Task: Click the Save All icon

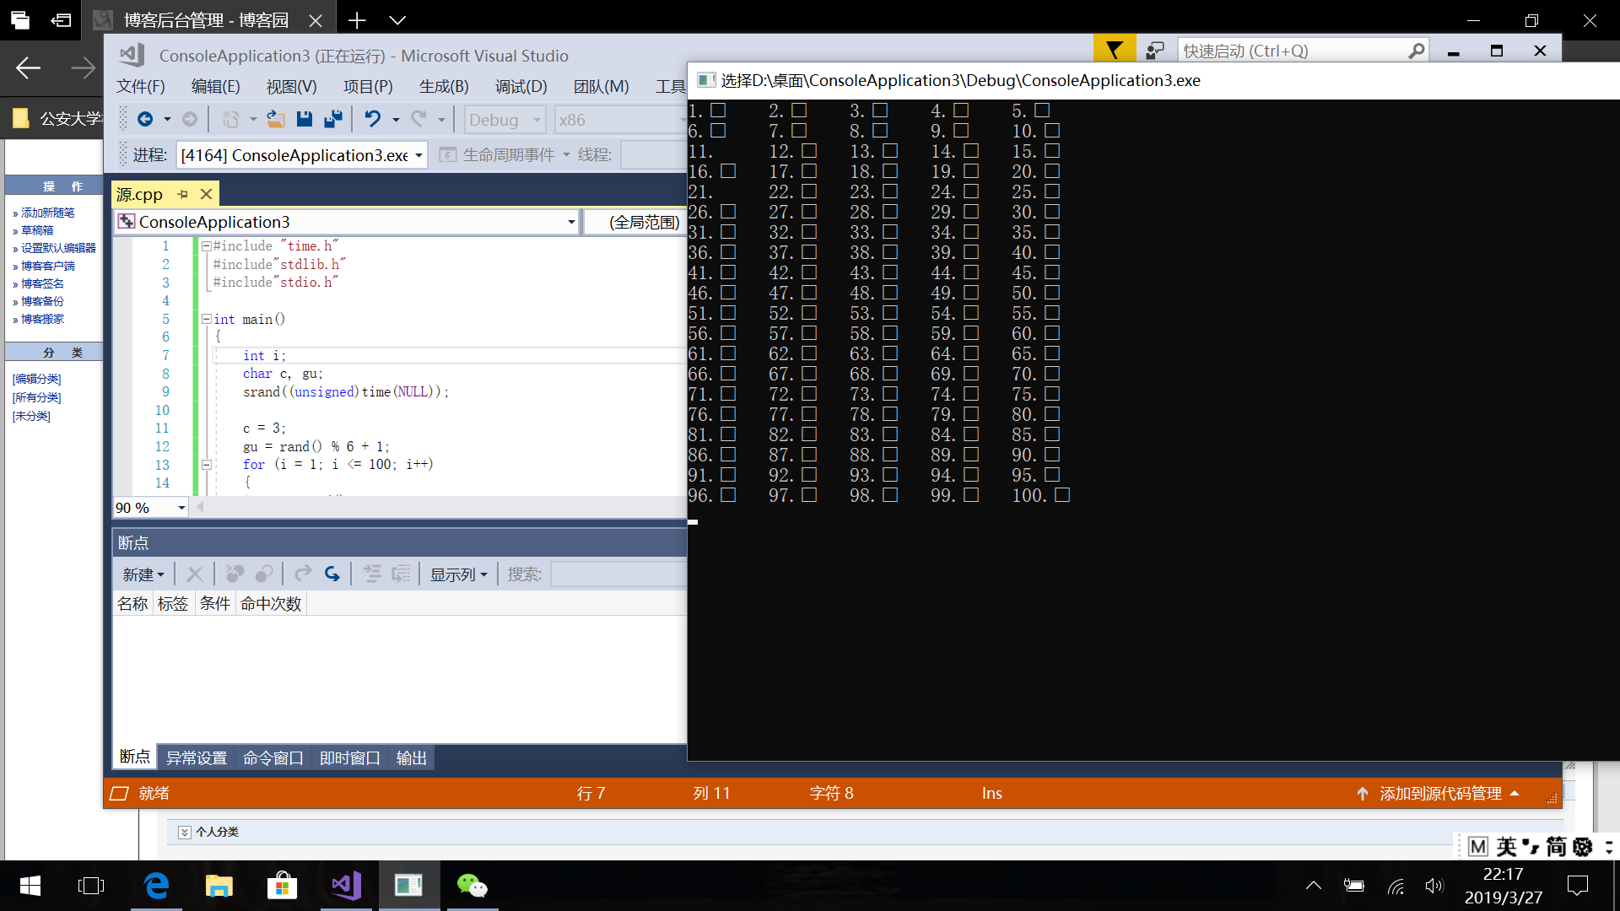Action: coord(333,120)
